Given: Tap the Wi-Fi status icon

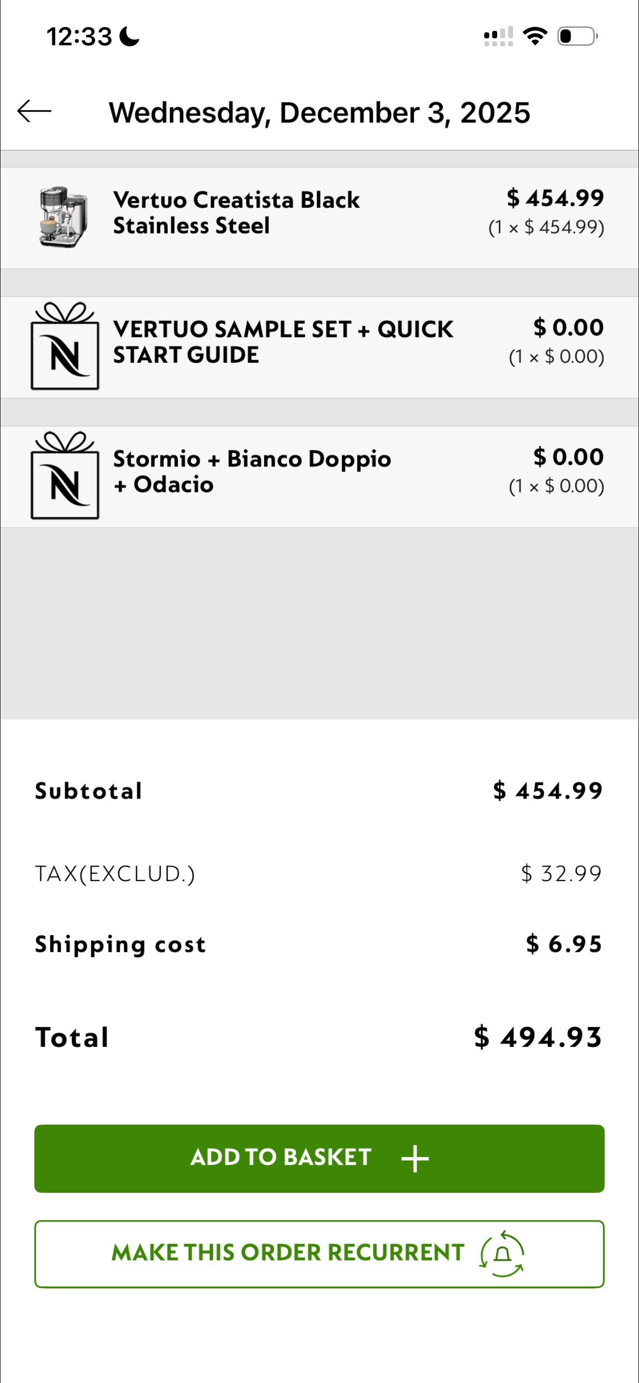Looking at the screenshot, I should coord(535,36).
